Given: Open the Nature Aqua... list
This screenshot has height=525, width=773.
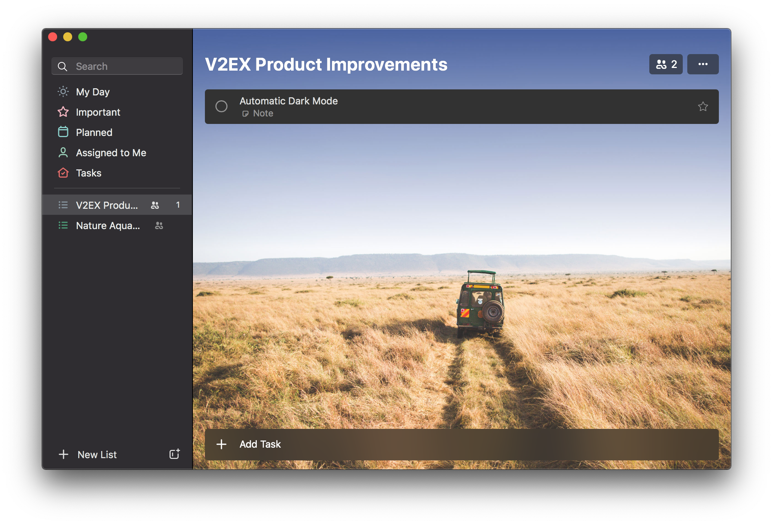Looking at the screenshot, I should coord(108,225).
